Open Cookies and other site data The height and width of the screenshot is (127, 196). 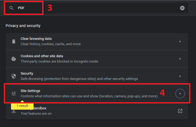point(97,59)
